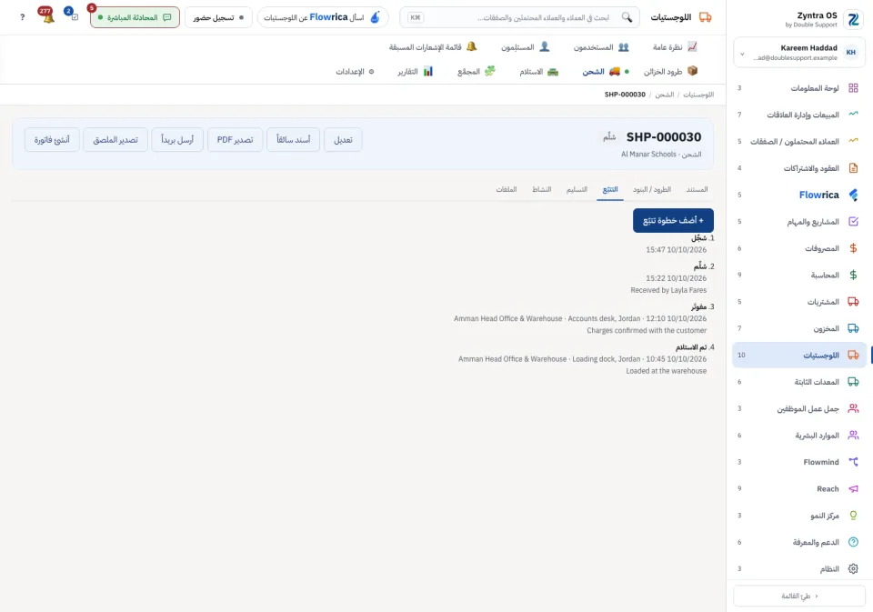Image resolution: width=873 pixels, height=612 pixels.
Task: Click أضف خطوة تتبع add tracking step
Action: coord(673,221)
